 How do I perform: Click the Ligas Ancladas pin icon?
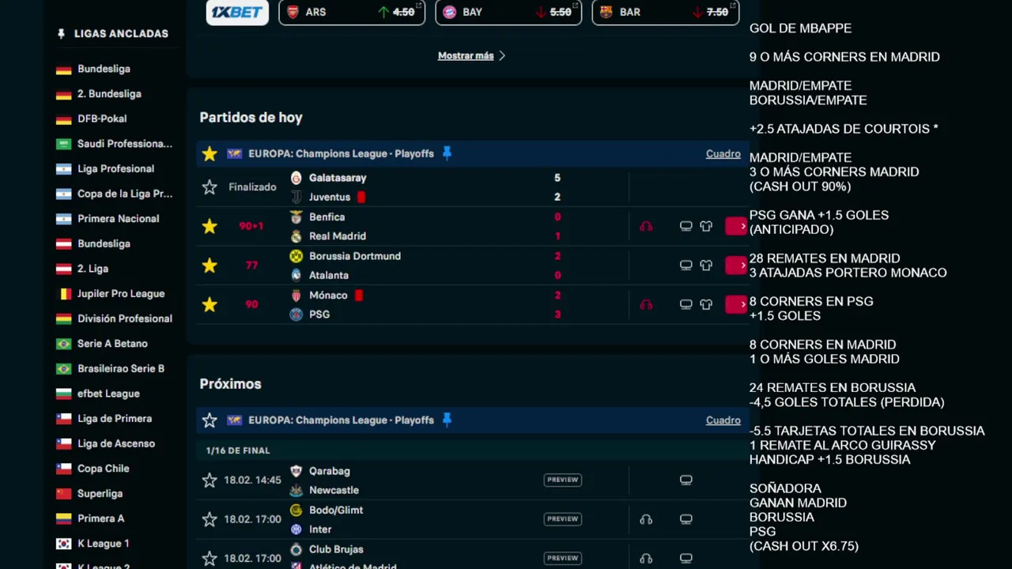(x=61, y=34)
